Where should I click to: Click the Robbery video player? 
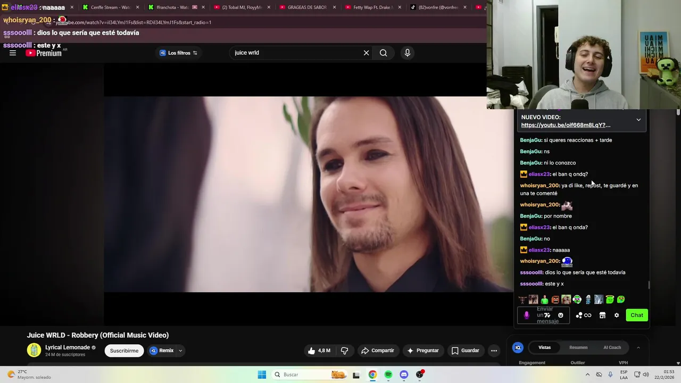(309, 194)
